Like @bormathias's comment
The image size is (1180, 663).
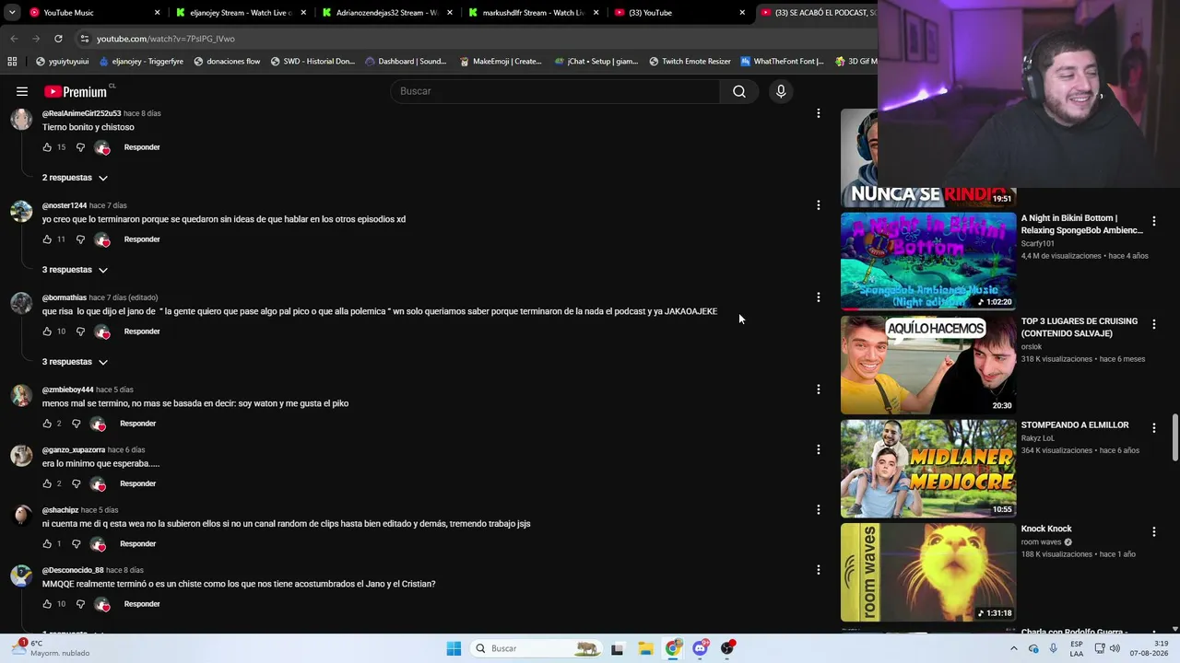pyautogui.click(x=47, y=331)
